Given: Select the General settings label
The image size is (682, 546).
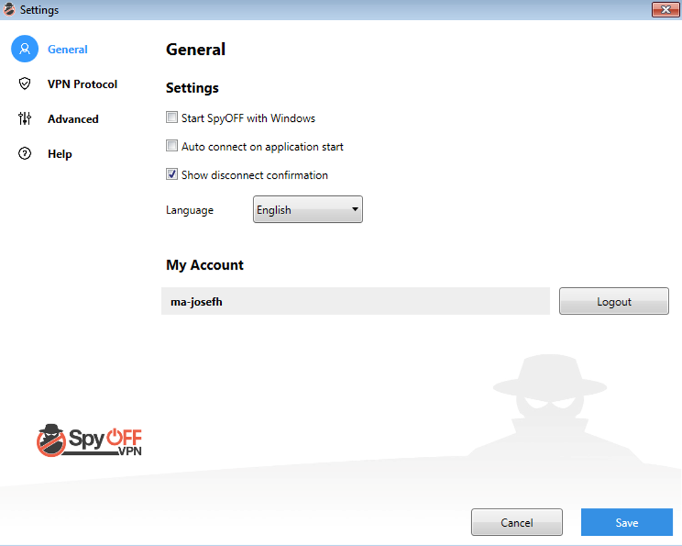Looking at the screenshot, I should point(68,50).
